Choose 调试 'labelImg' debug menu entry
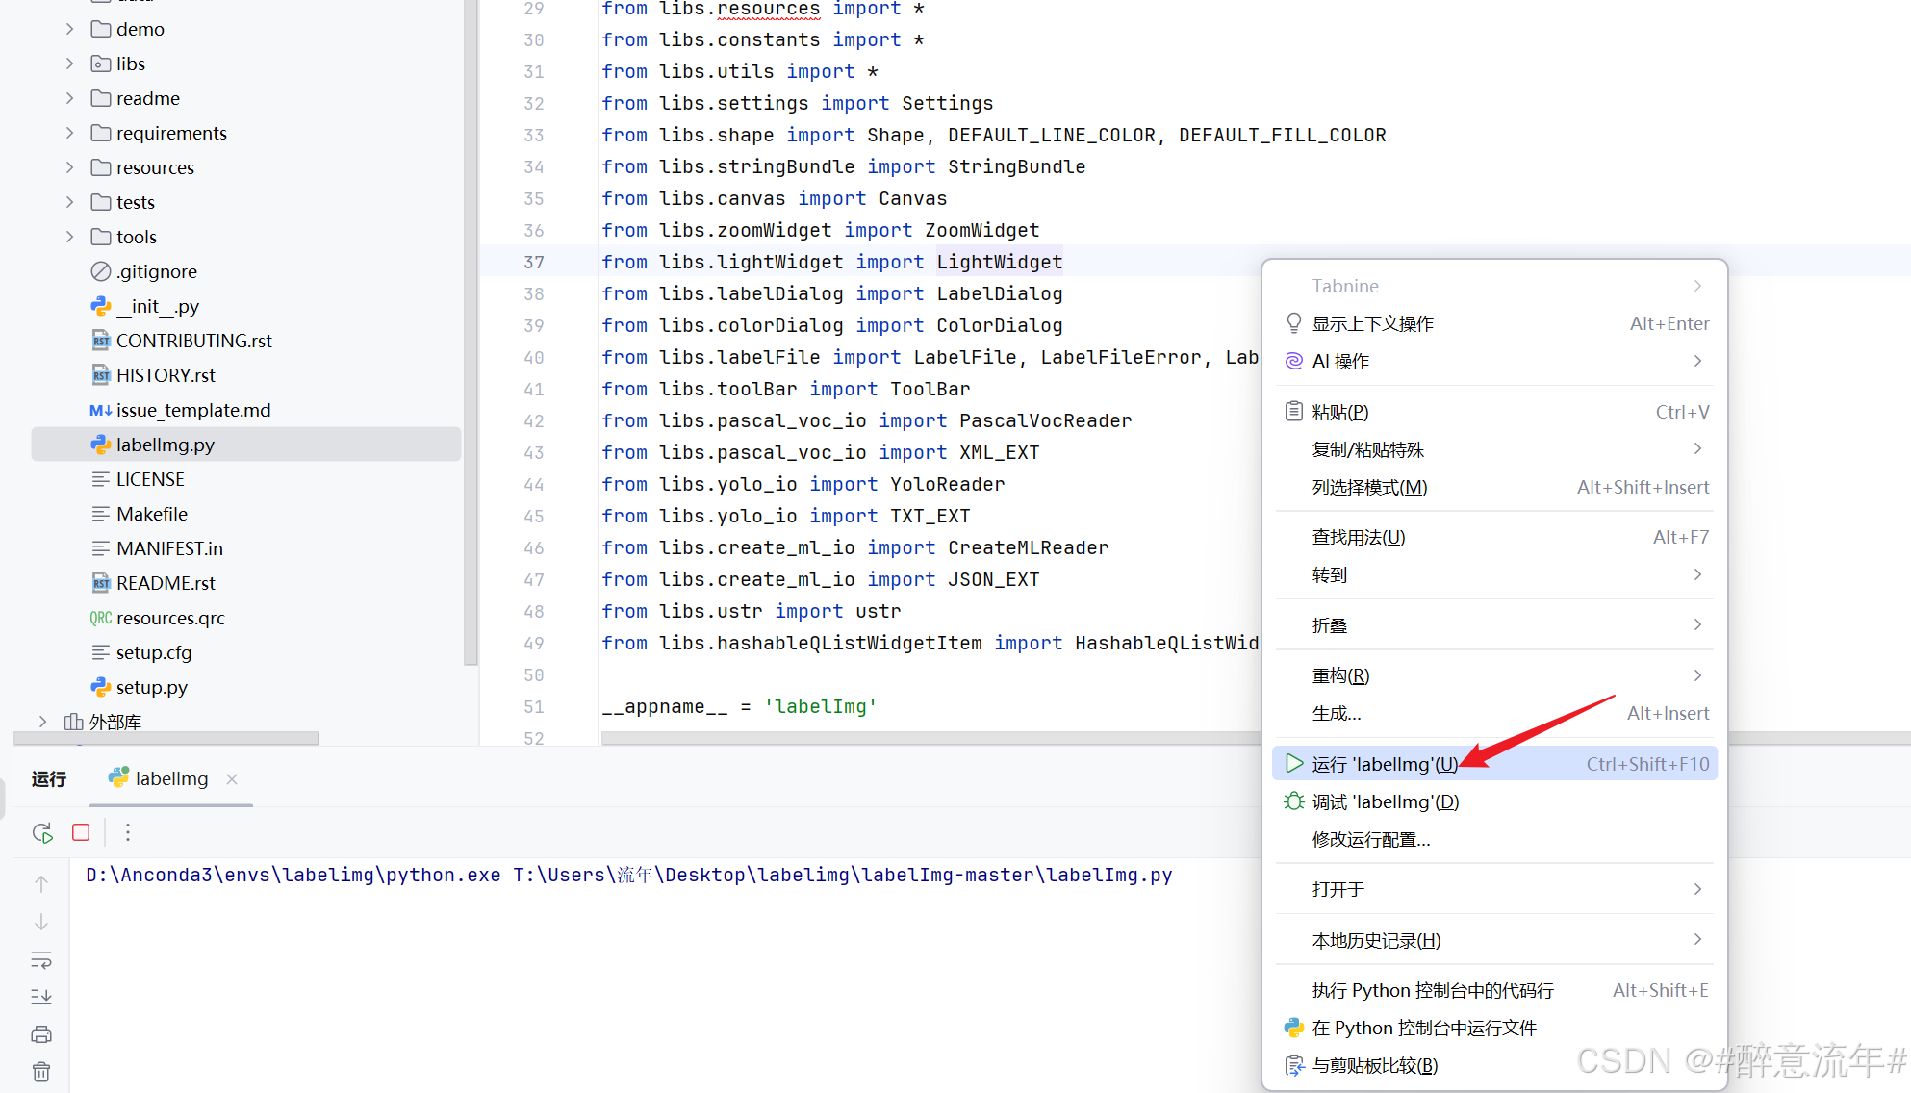 1385,801
